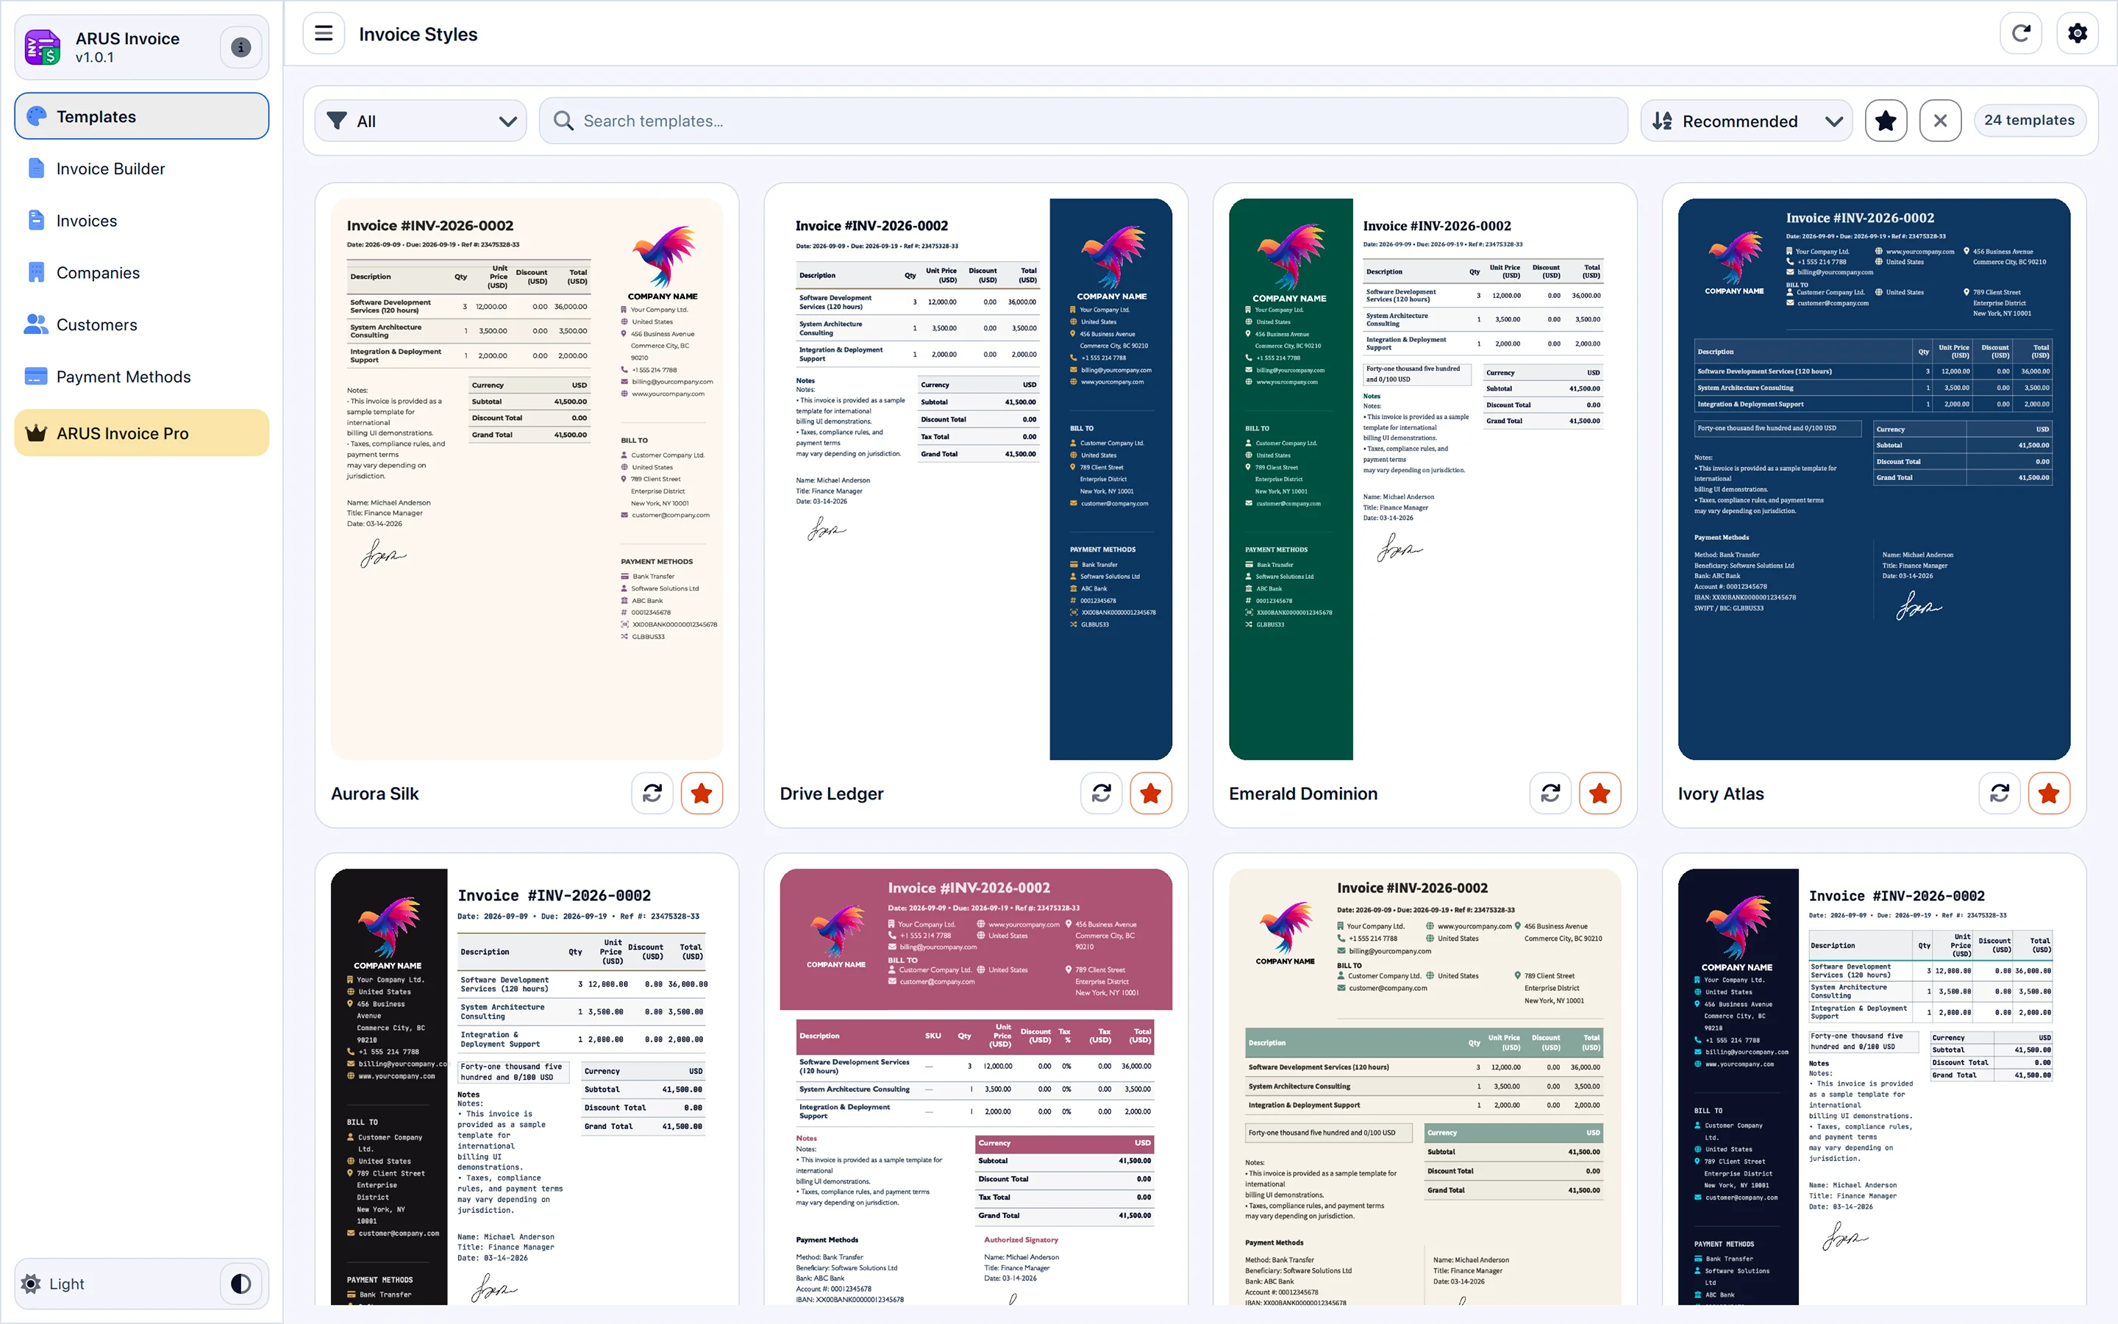Screen dimensions: 2118x1324
Task: Click the 24 templates button
Action: coord(2030,120)
